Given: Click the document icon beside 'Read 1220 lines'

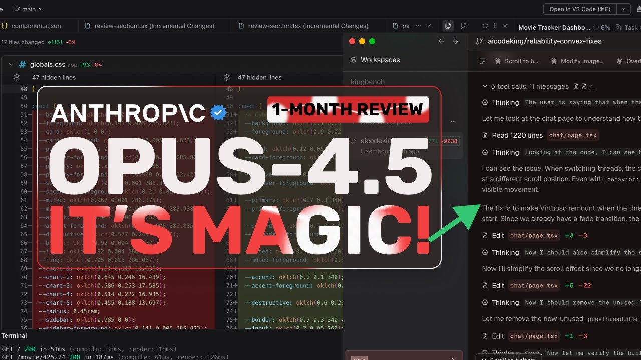Looking at the screenshot, I should [485, 135].
